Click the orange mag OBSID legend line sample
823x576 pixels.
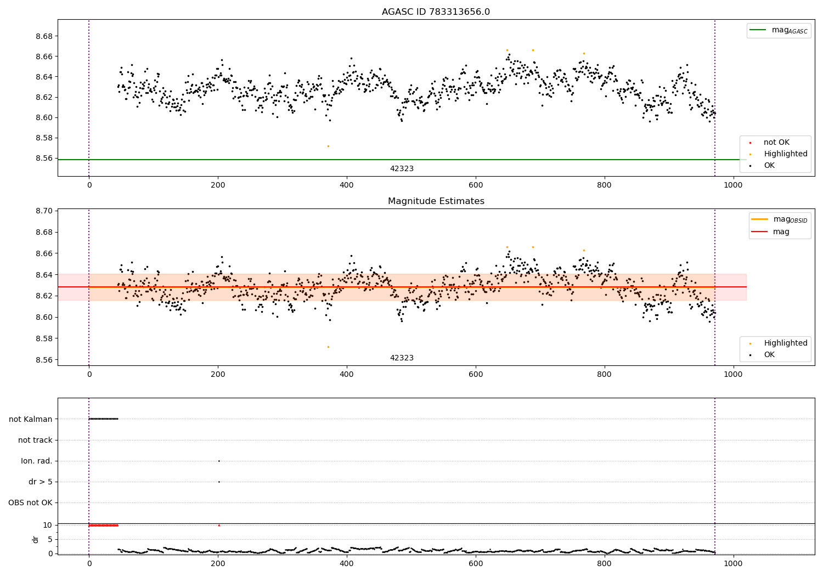[759, 219]
